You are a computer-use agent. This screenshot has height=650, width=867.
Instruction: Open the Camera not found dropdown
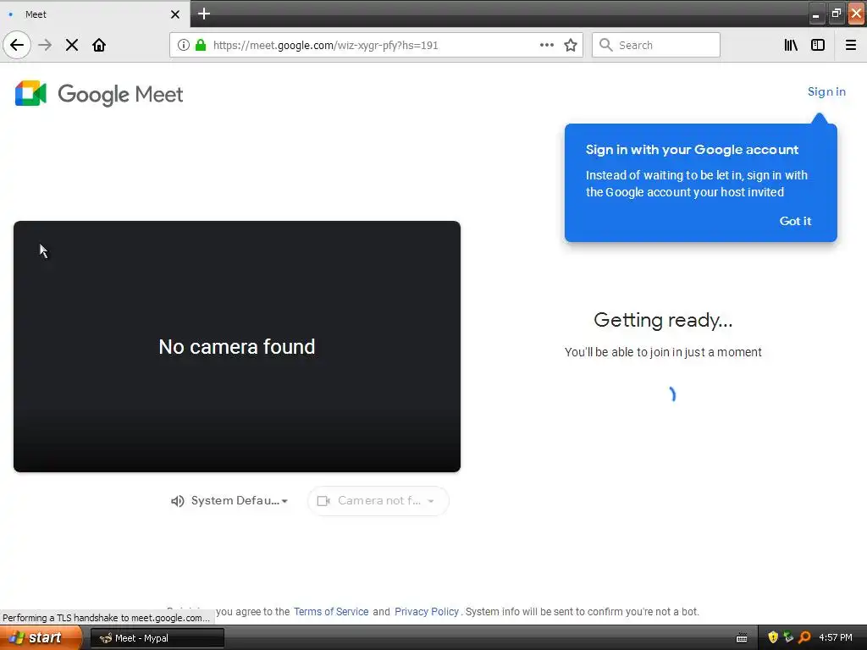coord(378,501)
